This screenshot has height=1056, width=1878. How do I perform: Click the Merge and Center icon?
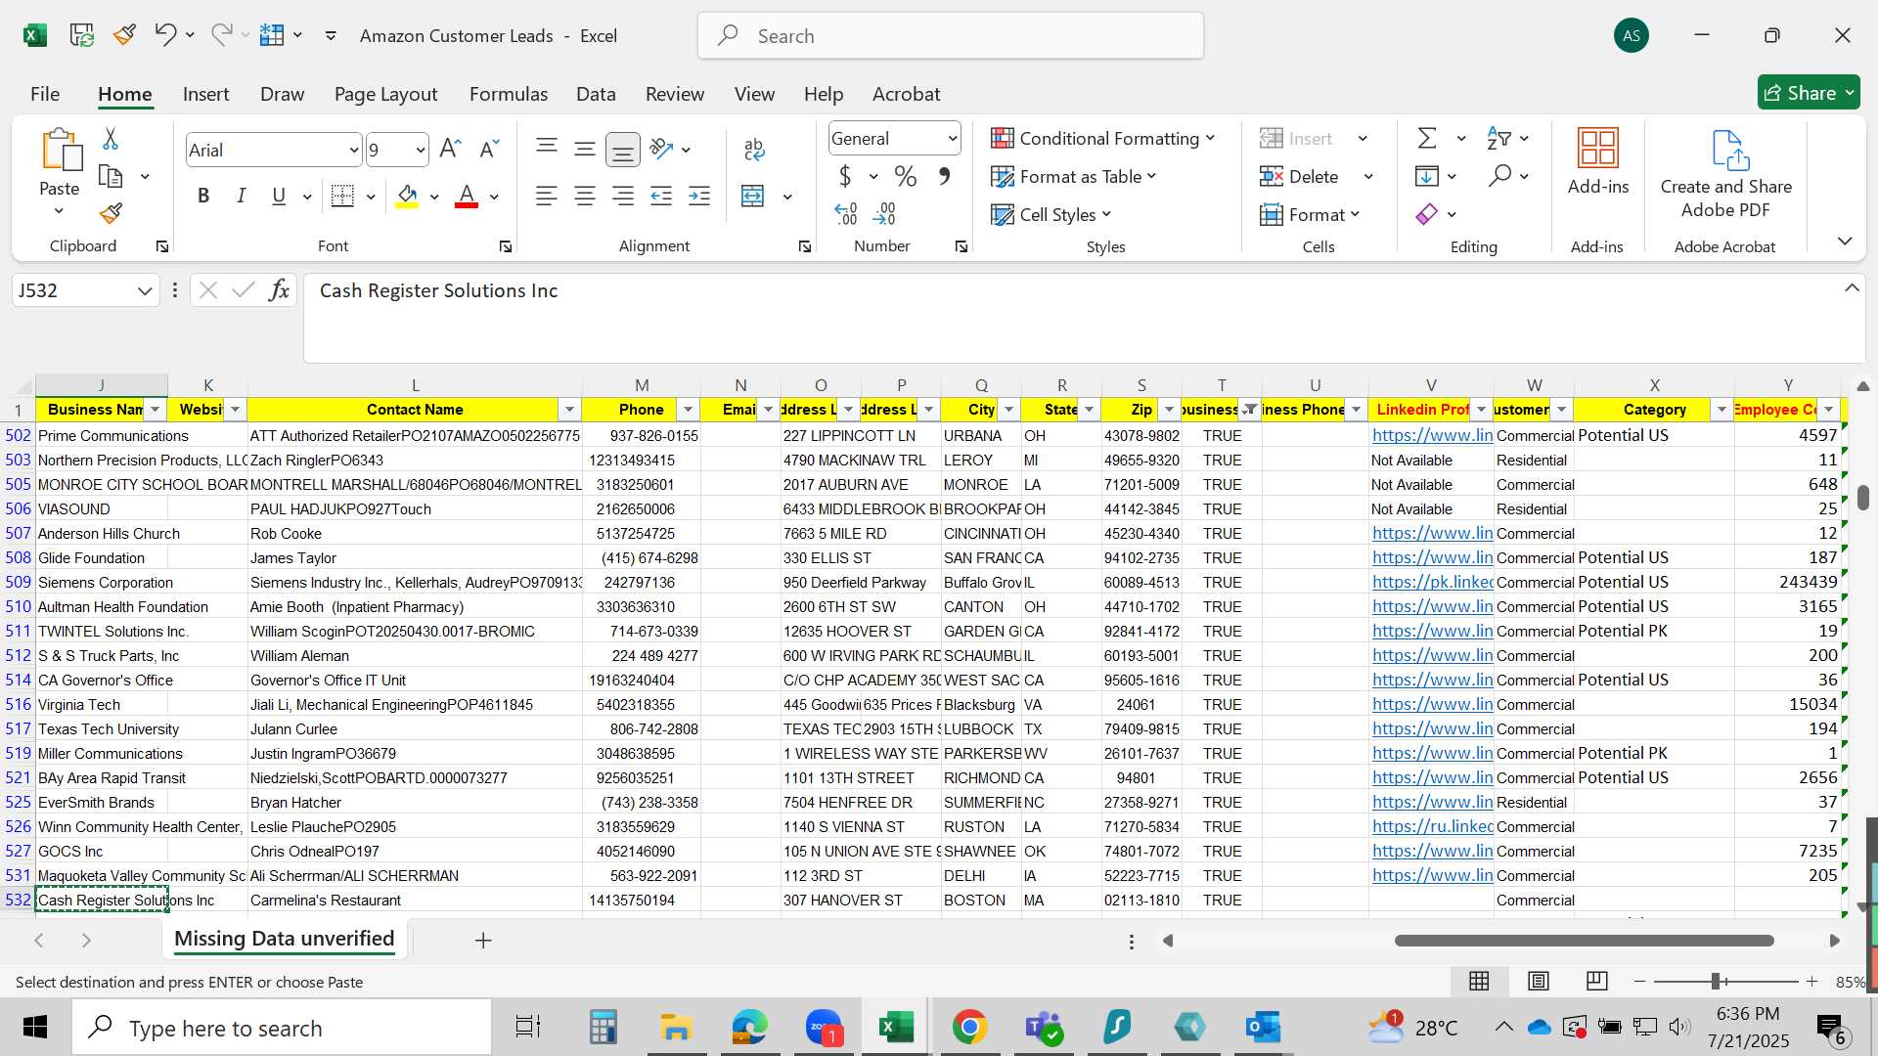pos(752,196)
